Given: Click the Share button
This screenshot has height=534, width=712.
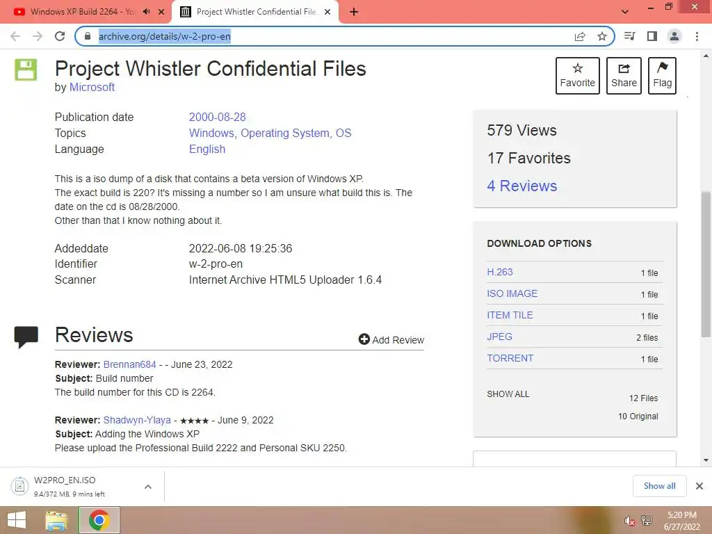Looking at the screenshot, I should tap(624, 76).
